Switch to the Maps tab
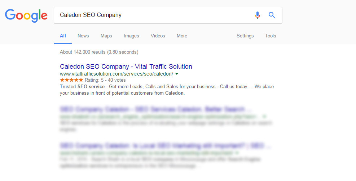Viewport: 356px width, 181px height. coord(106,36)
